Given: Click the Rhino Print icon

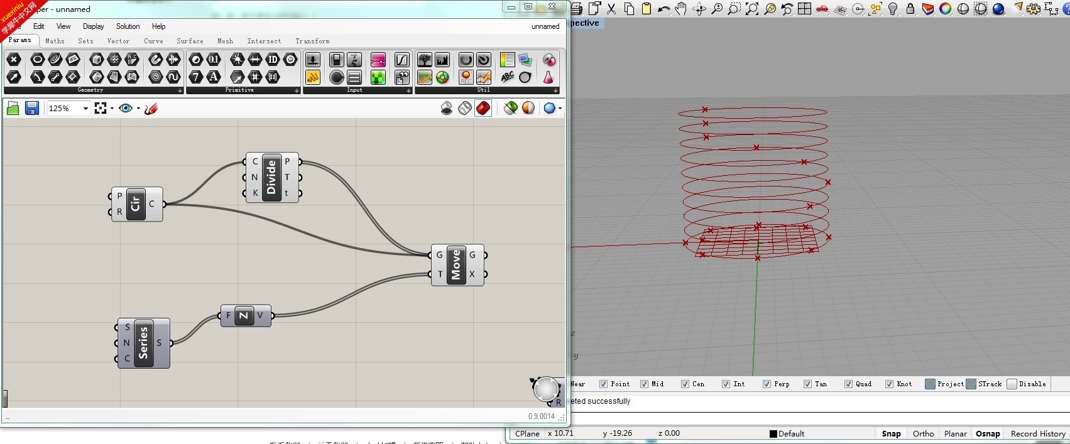Looking at the screenshot, I should coord(576,9).
